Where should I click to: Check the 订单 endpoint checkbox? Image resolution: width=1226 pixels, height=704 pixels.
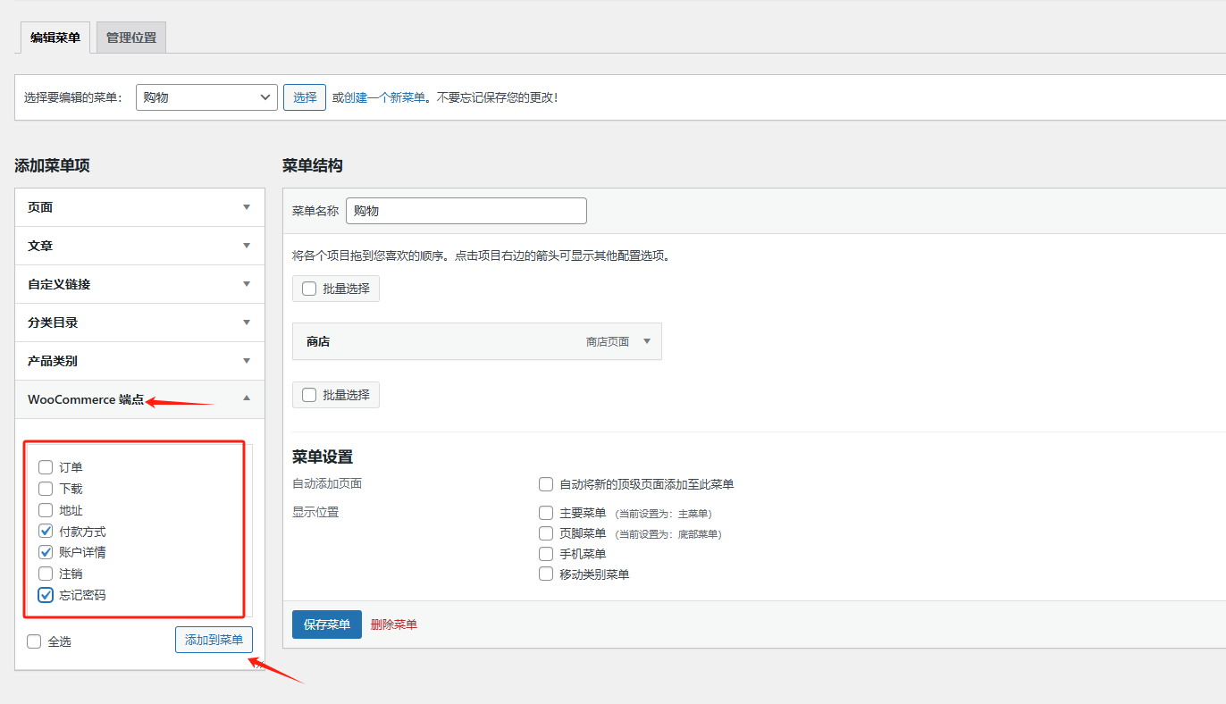coord(45,466)
